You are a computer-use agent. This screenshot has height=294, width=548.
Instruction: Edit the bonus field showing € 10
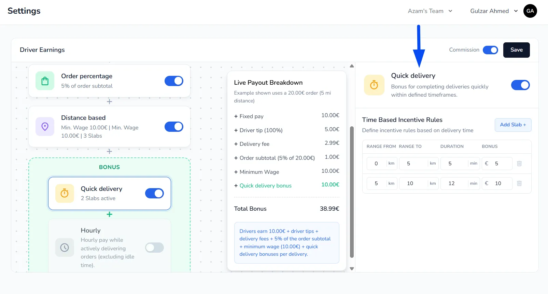point(497,183)
